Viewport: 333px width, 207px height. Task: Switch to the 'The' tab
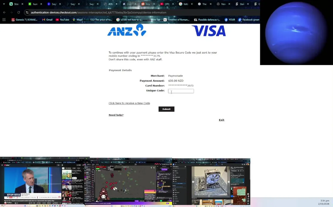pos(202,4)
